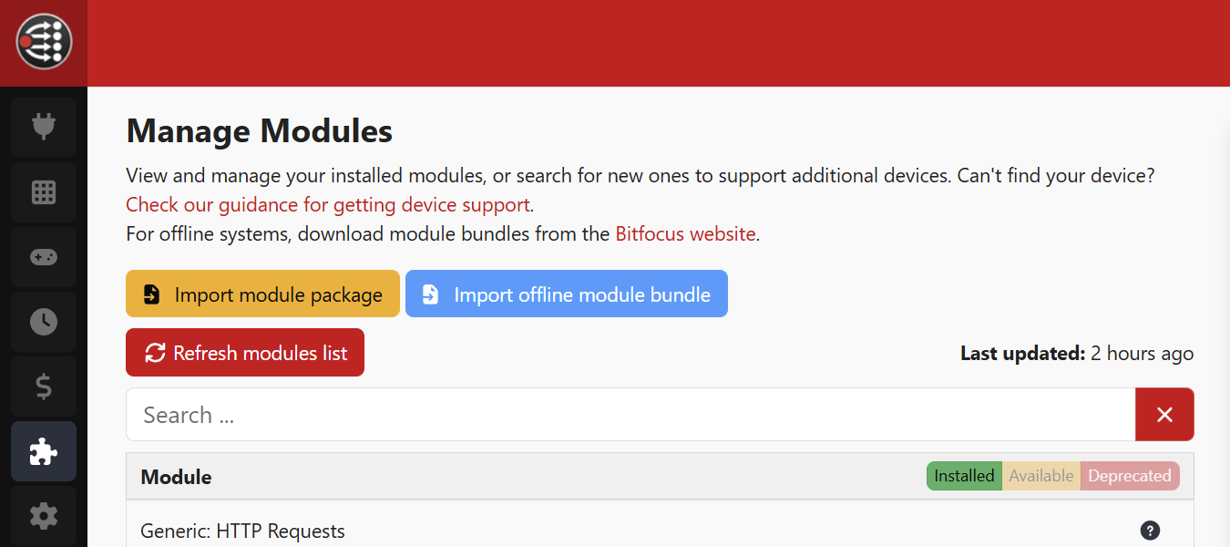Select the Generic: HTTP Requests module row

coord(547,531)
